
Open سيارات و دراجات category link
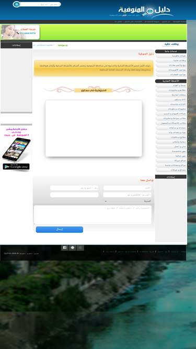tap(171, 128)
